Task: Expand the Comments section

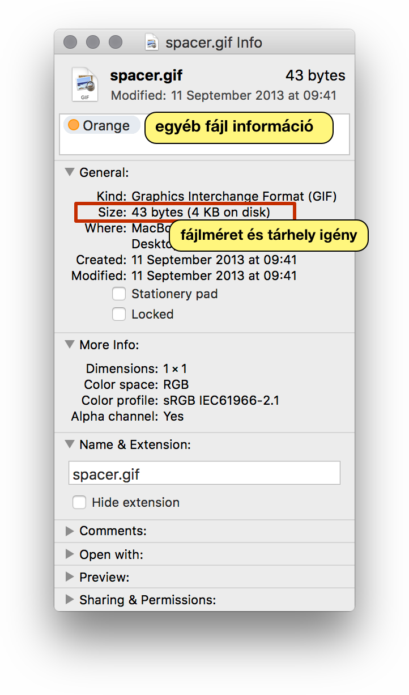Action: (70, 531)
